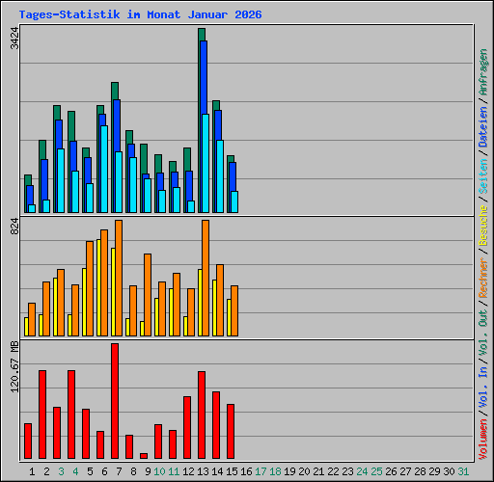This screenshot has height=482, width=494.
Task: Click the orange Rechner bar for day 9
Action: click(148, 295)
